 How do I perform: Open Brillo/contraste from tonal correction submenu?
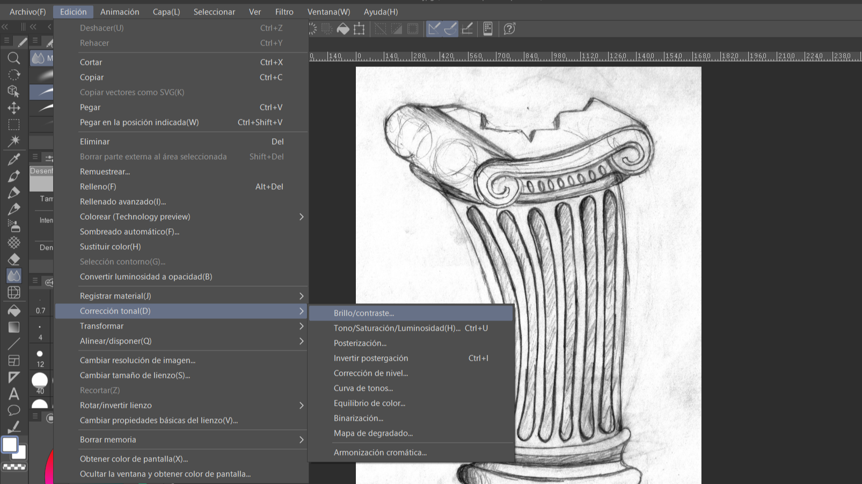tap(364, 313)
